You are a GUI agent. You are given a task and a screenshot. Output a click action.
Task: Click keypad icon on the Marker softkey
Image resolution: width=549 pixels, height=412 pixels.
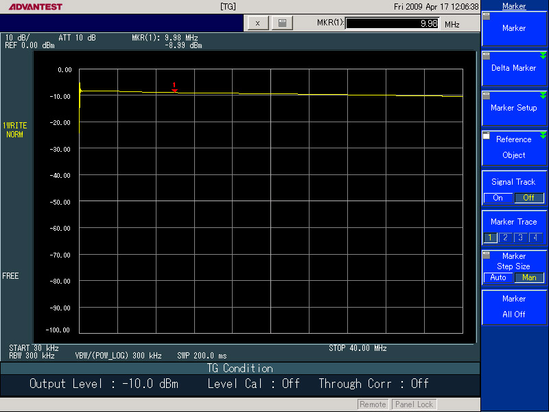[487, 16]
